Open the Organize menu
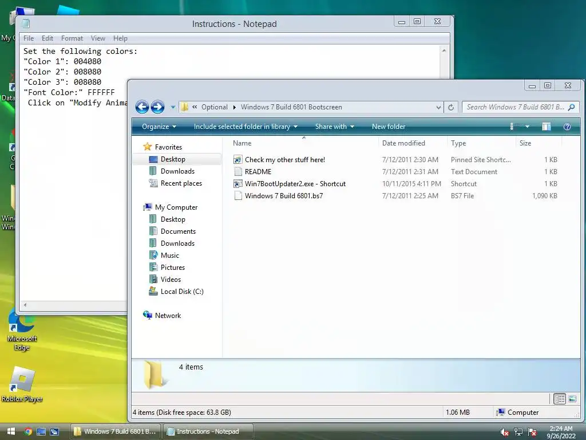The width and height of the screenshot is (586, 440). [159, 127]
